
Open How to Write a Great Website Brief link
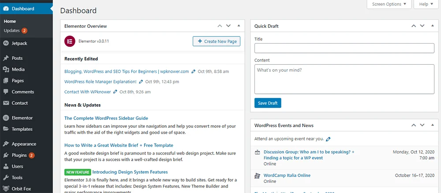[x=119, y=145]
